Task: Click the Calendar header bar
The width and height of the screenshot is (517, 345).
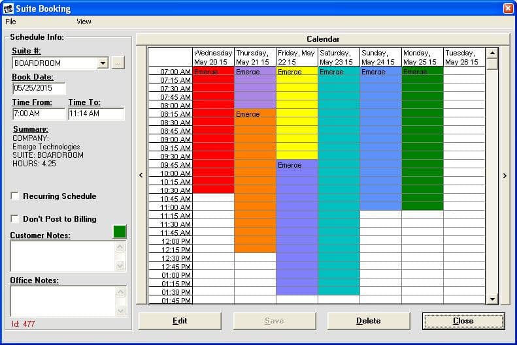Action: (x=323, y=39)
